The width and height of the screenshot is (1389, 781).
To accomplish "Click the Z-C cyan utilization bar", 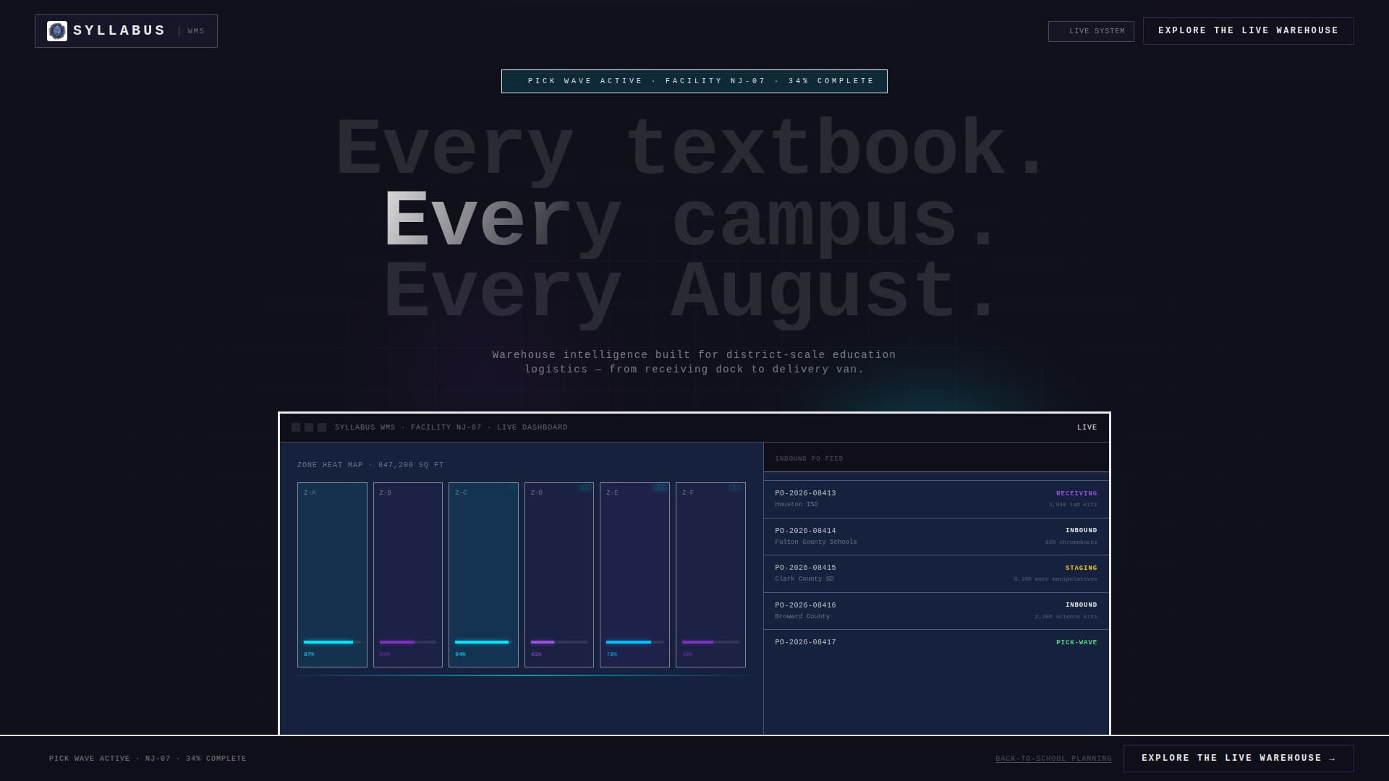I will pos(482,642).
